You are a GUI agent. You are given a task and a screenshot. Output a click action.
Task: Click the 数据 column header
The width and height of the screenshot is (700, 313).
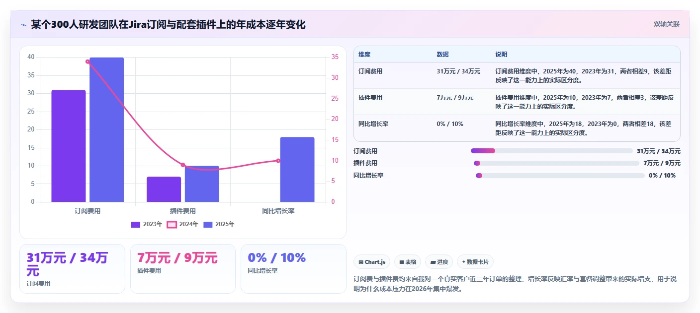pos(442,55)
